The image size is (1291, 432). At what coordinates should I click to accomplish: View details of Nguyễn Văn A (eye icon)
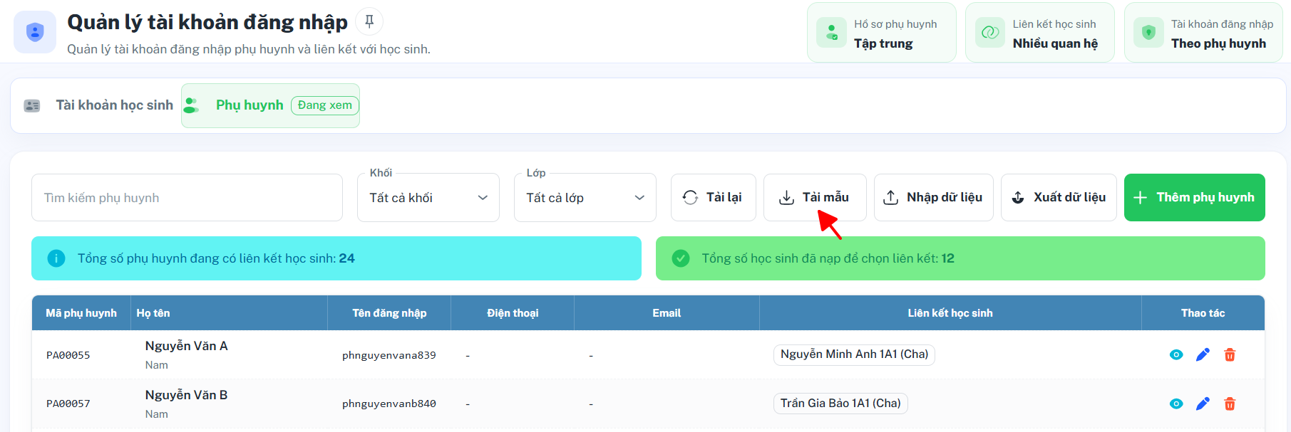(1176, 354)
